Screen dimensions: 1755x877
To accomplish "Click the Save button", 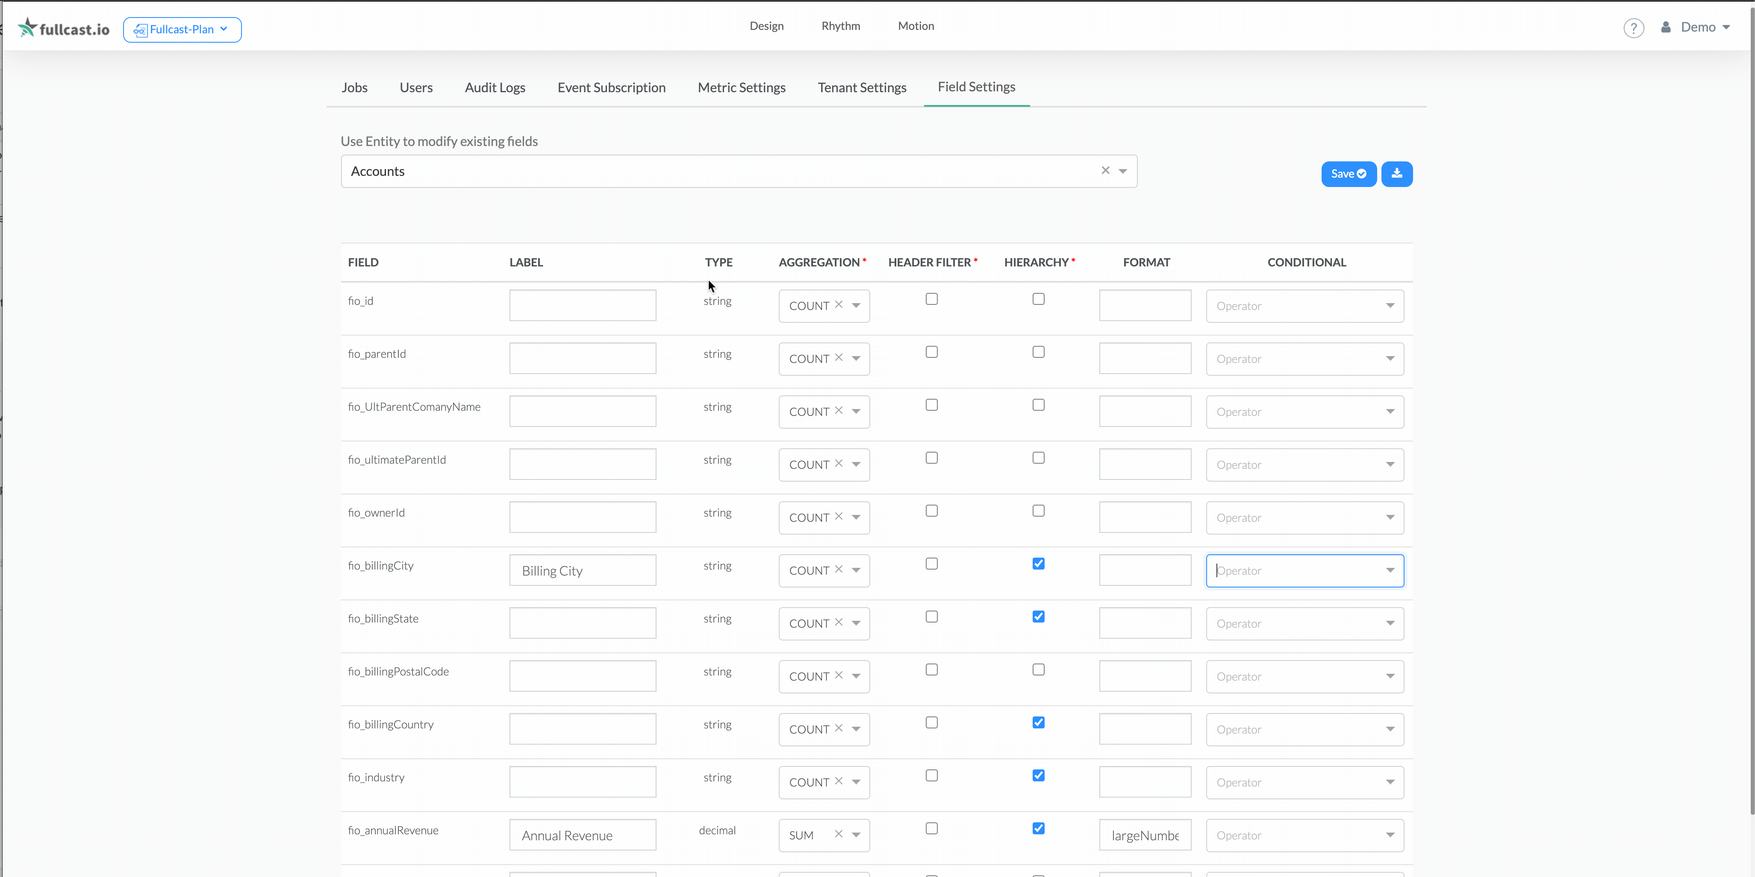I will tap(1348, 173).
